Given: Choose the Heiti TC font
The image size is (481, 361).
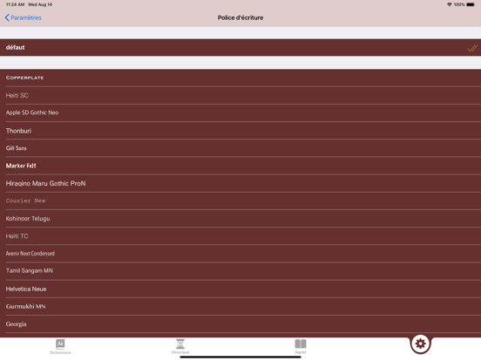Looking at the screenshot, I should pyautogui.click(x=240, y=236).
